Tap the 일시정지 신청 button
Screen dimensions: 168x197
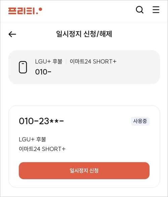tap(84, 171)
